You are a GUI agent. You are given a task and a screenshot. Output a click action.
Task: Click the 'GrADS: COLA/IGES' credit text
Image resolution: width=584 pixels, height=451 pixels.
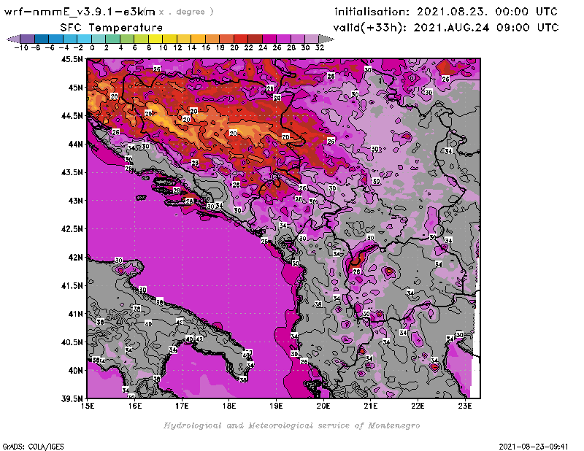point(33,447)
